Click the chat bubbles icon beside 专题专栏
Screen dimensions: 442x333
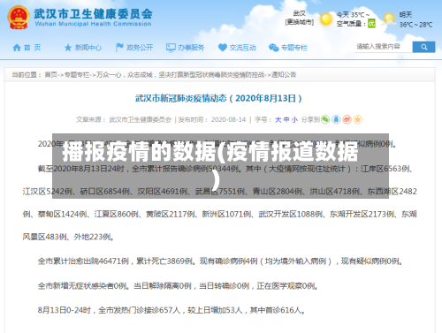click(x=274, y=48)
